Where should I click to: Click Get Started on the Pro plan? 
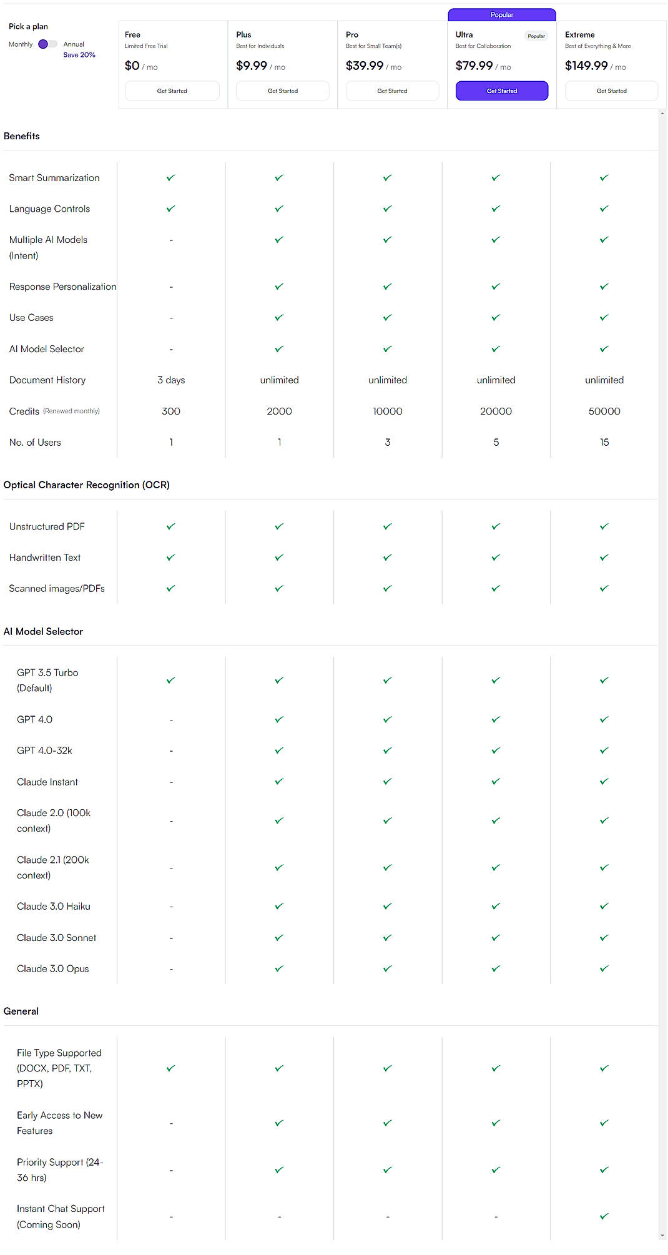[392, 91]
